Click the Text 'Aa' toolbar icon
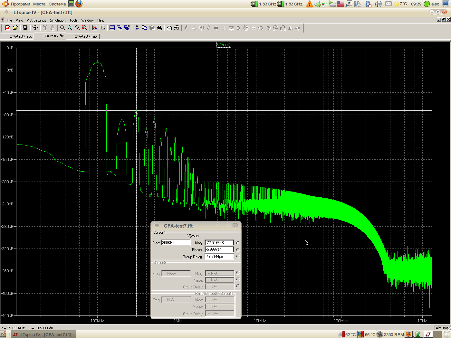451x338 pixels. 290,28
